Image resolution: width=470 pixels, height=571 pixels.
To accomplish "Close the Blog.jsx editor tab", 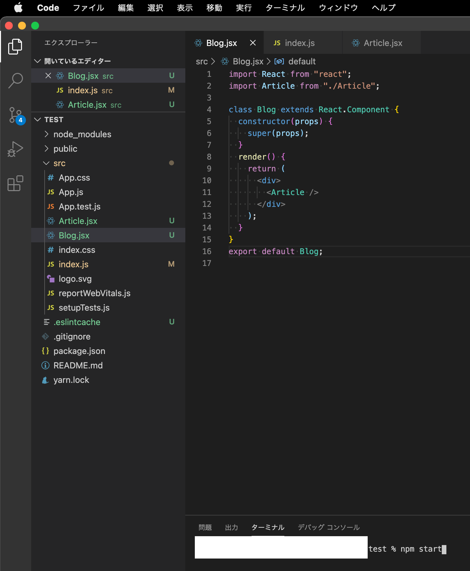I will [x=253, y=43].
